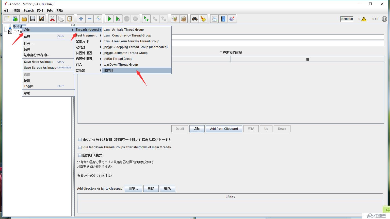Click the New test plan toolbar icon
This screenshot has height=219, width=390.
[x=7, y=19]
